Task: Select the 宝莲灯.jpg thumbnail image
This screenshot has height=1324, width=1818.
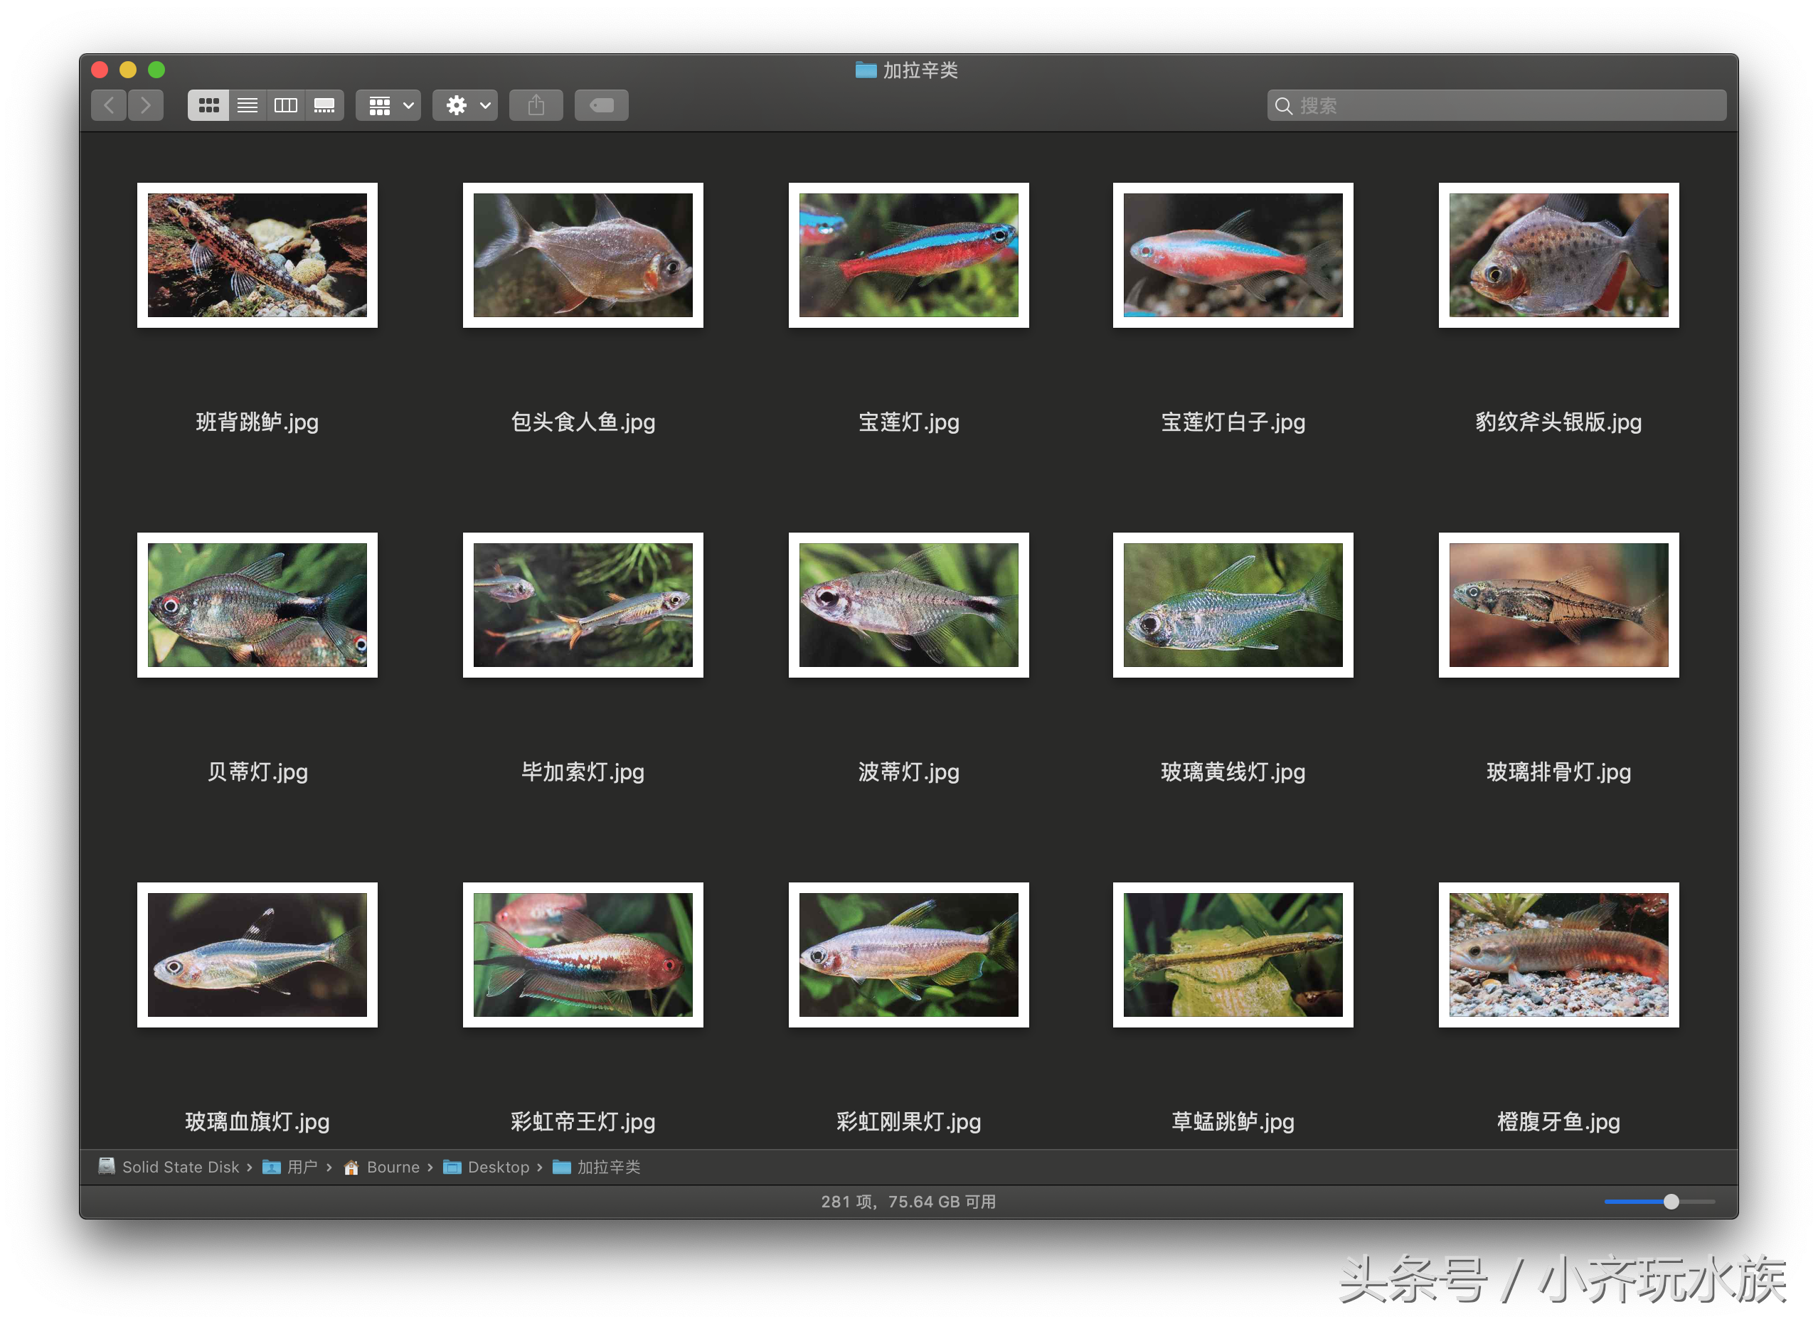Action: (909, 255)
